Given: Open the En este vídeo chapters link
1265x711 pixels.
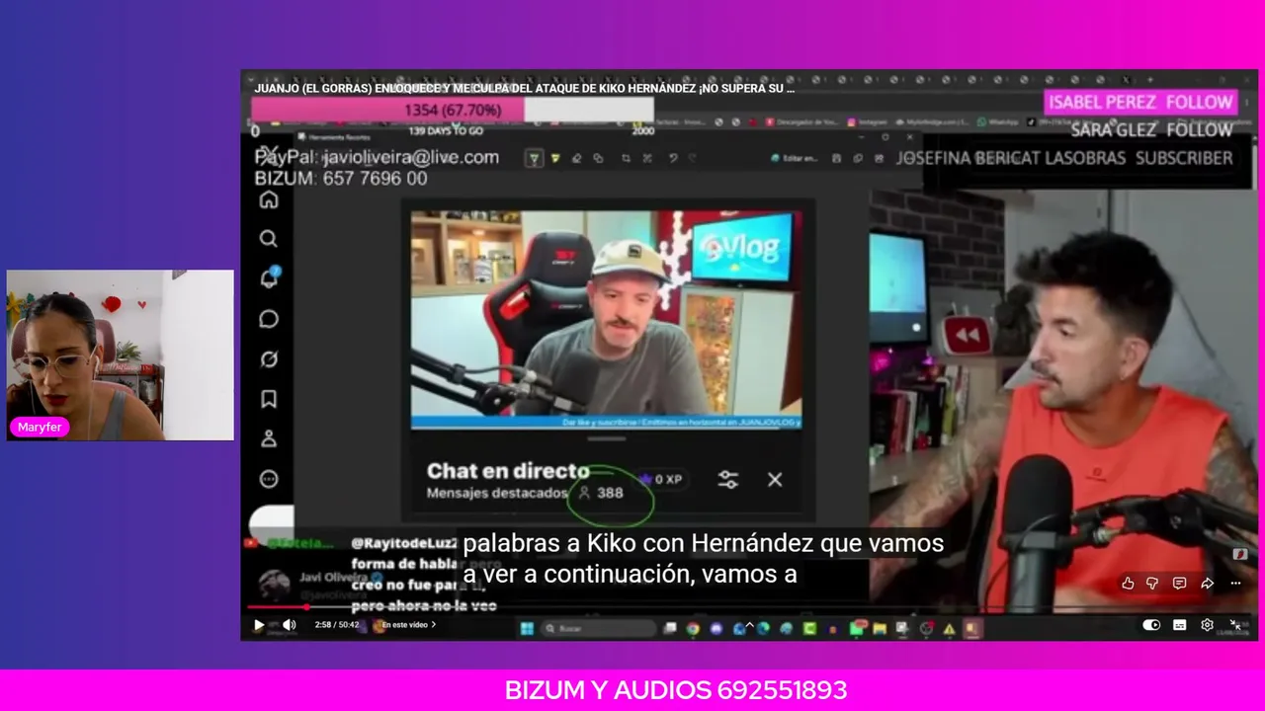Looking at the screenshot, I should click(407, 625).
